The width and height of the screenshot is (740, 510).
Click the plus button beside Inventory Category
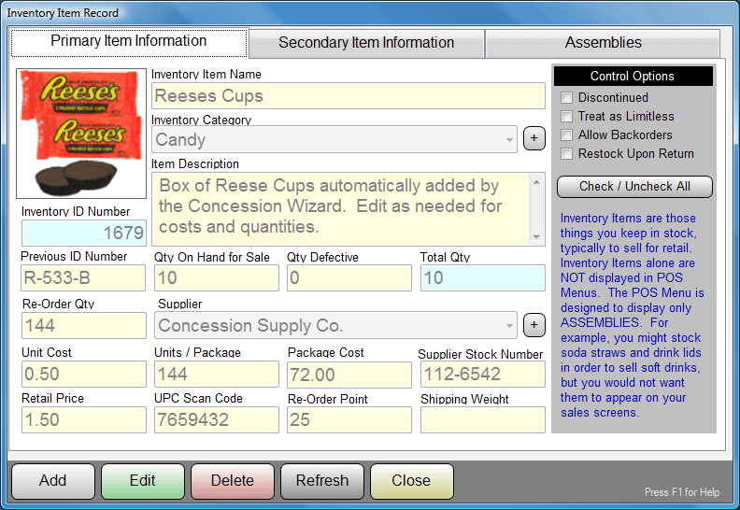click(534, 138)
